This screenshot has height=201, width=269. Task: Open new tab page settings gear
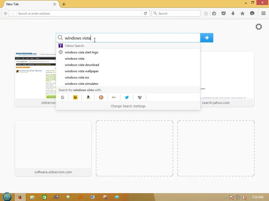(259, 27)
